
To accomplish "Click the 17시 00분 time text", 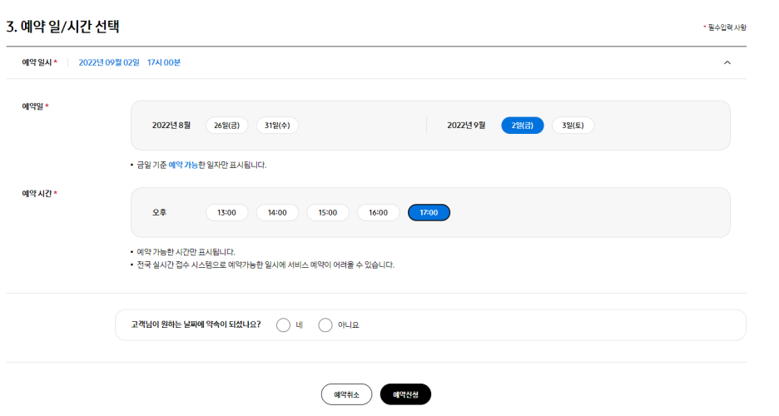I will (163, 62).
